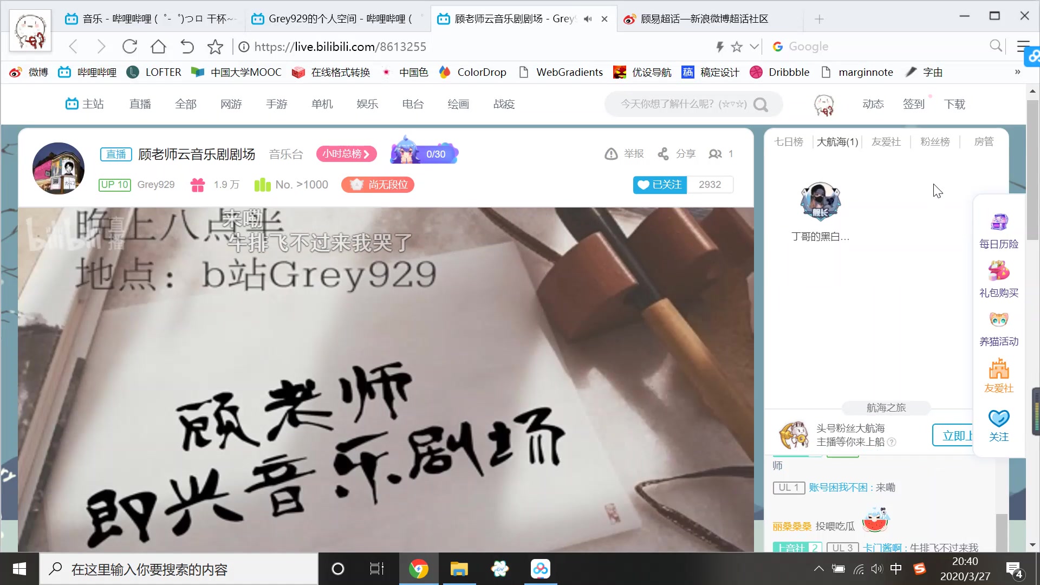This screenshot has height=585, width=1040.
Task: Select 直播 in site navigation
Action: coord(140,104)
